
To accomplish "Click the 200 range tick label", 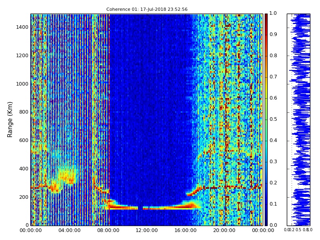I will tap(24, 197).
